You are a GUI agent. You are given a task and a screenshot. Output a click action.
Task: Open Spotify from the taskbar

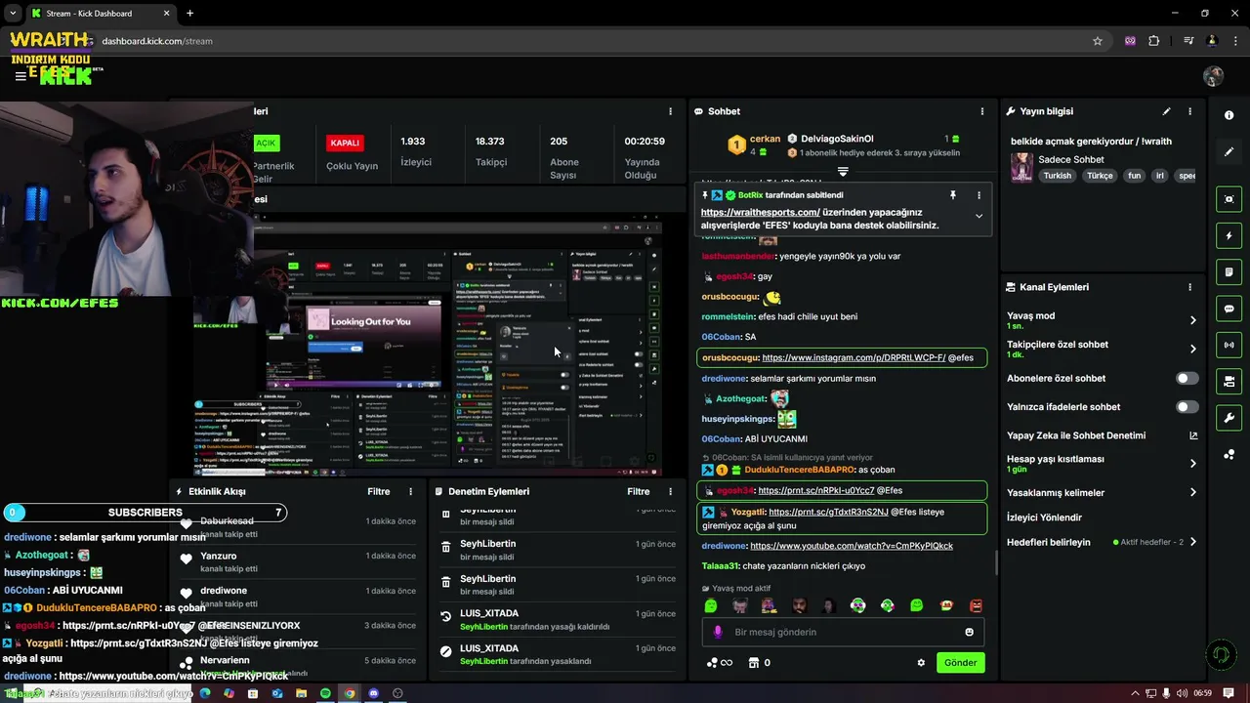point(325,693)
